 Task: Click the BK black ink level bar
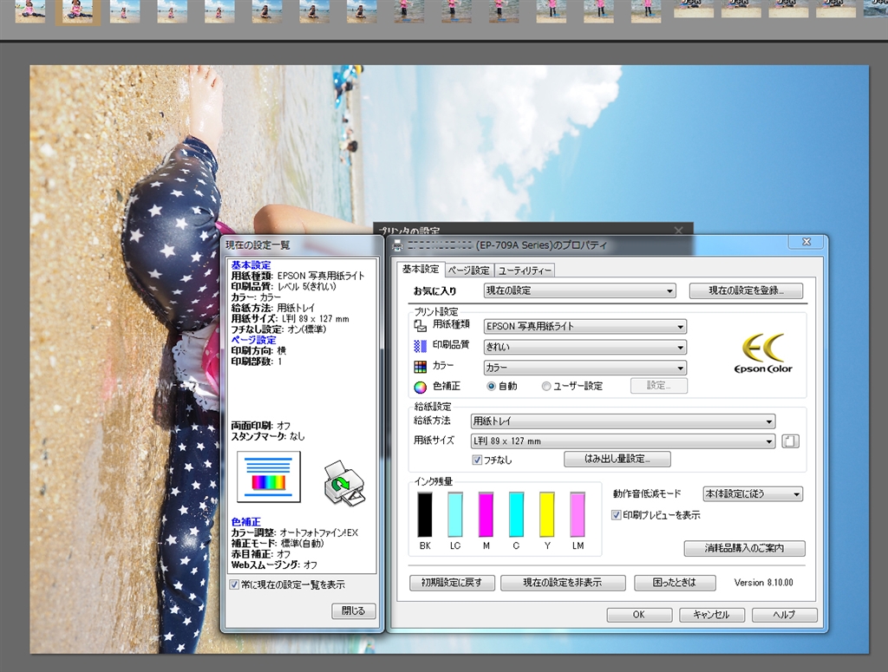425,514
